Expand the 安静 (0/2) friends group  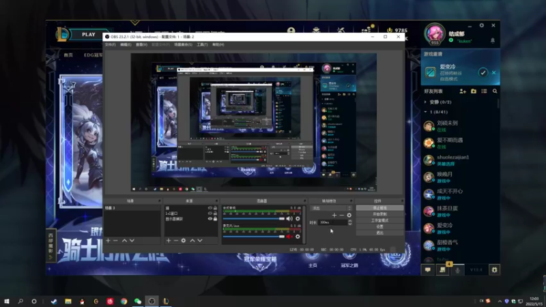[425, 102]
